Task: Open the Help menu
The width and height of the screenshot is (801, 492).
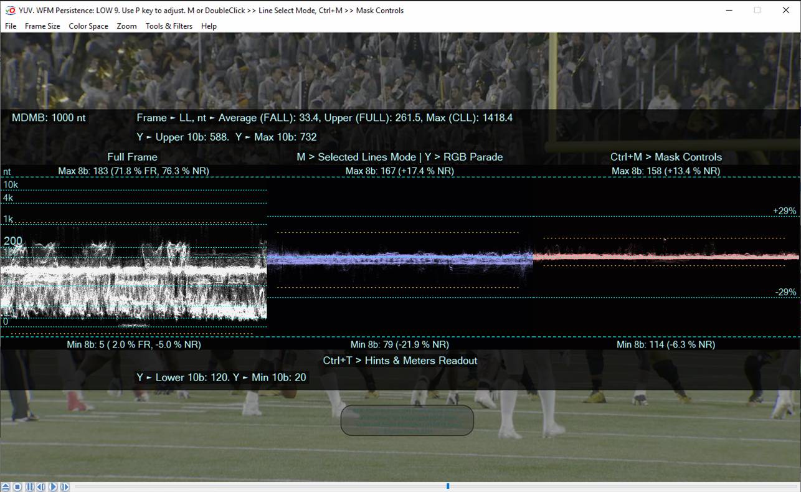Action: click(x=209, y=26)
